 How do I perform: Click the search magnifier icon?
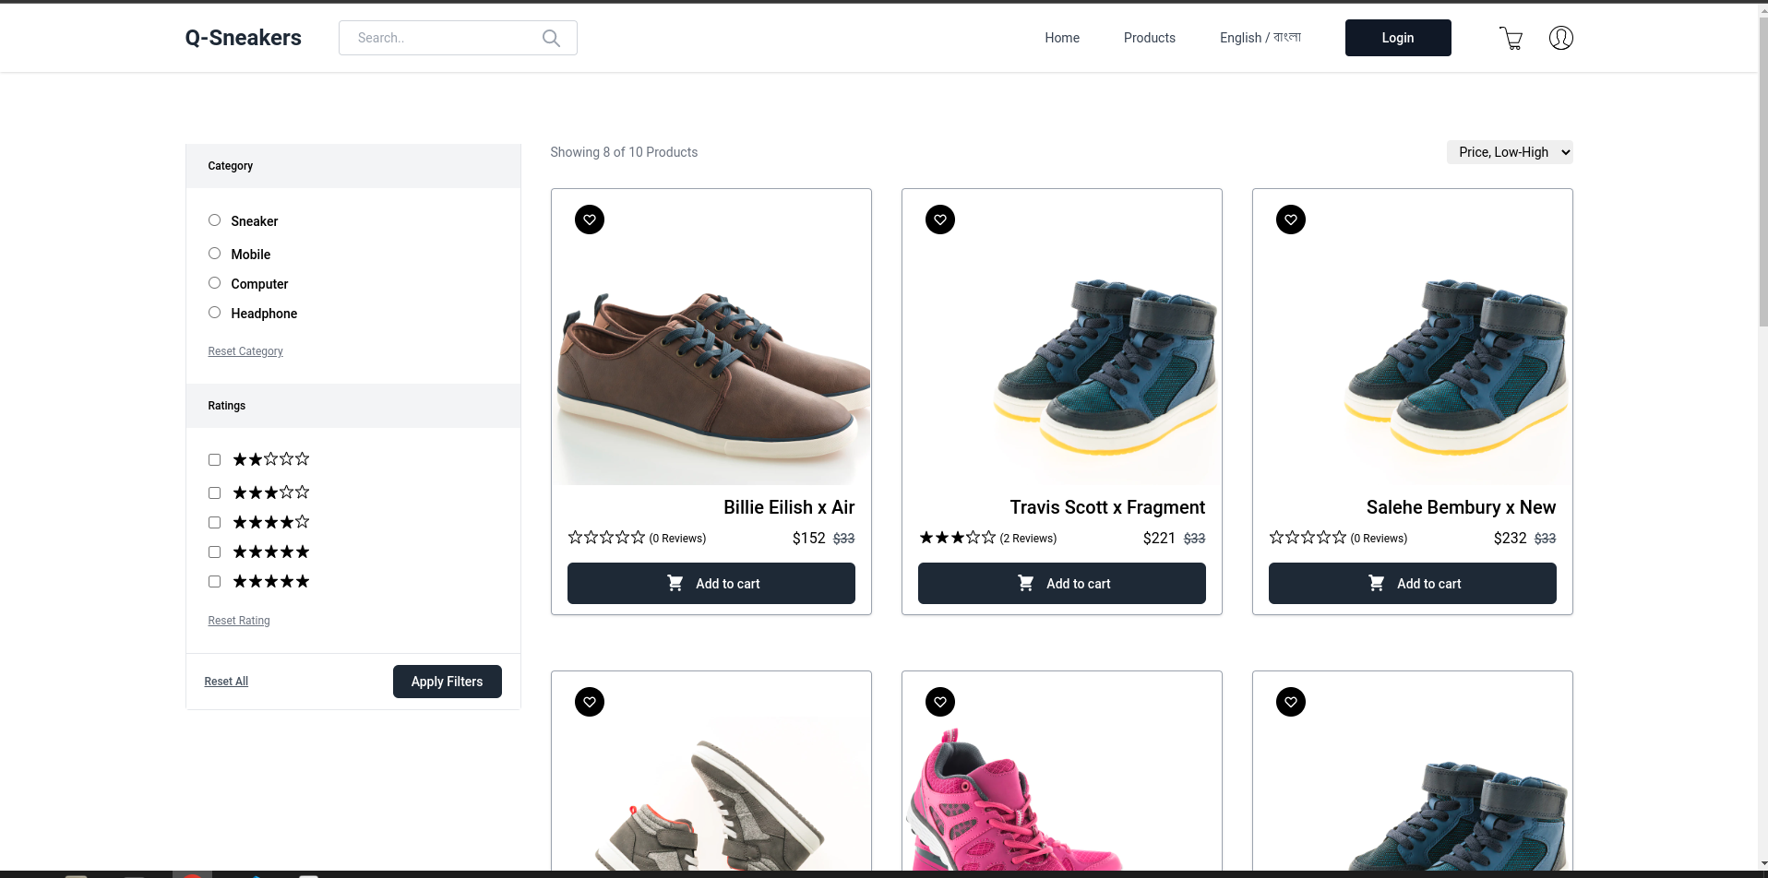point(551,38)
